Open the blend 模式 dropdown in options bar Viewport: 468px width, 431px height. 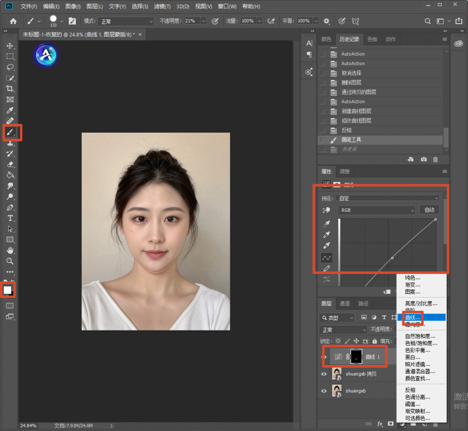click(x=126, y=21)
